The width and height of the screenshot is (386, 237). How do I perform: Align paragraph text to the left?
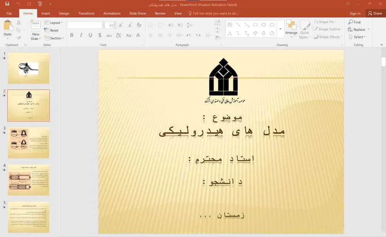(151, 36)
